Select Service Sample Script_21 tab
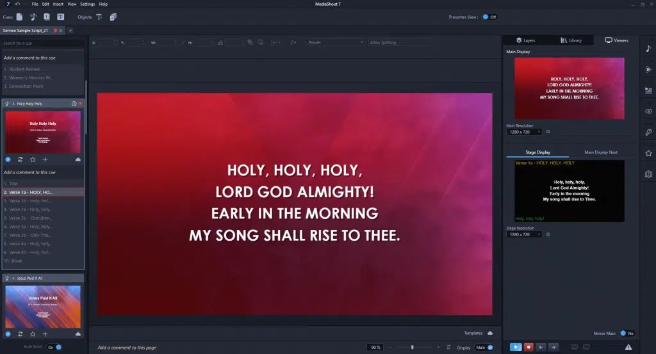This screenshot has height=354, width=656. click(x=25, y=30)
